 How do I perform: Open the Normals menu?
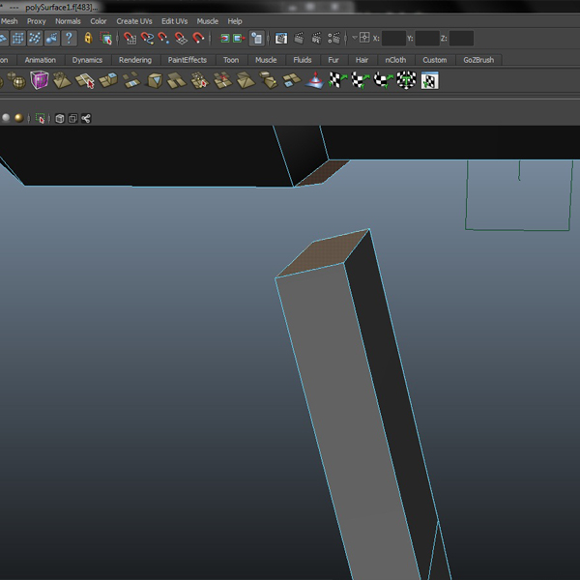68,21
